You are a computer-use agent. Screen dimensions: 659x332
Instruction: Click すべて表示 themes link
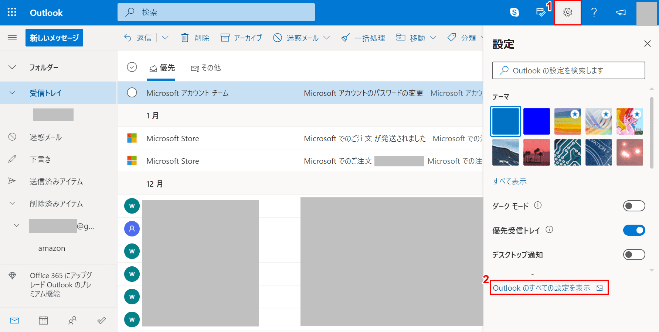tap(510, 181)
